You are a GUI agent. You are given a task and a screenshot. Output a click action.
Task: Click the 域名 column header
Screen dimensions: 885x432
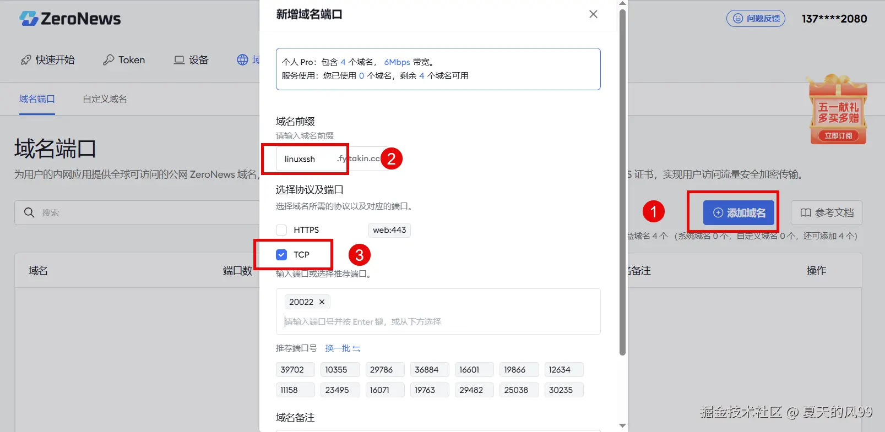click(x=38, y=271)
